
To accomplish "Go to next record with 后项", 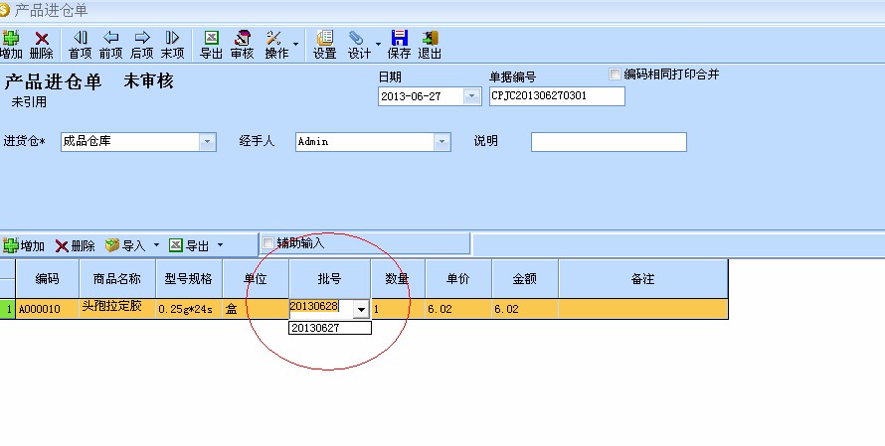I will (x=141, y=45).
